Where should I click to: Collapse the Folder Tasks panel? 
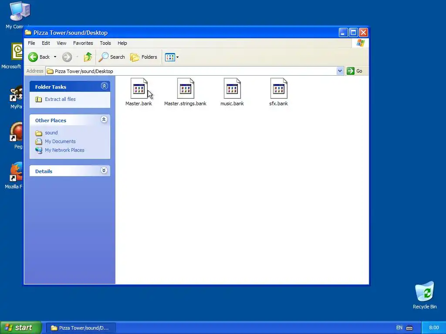[104, 86]
